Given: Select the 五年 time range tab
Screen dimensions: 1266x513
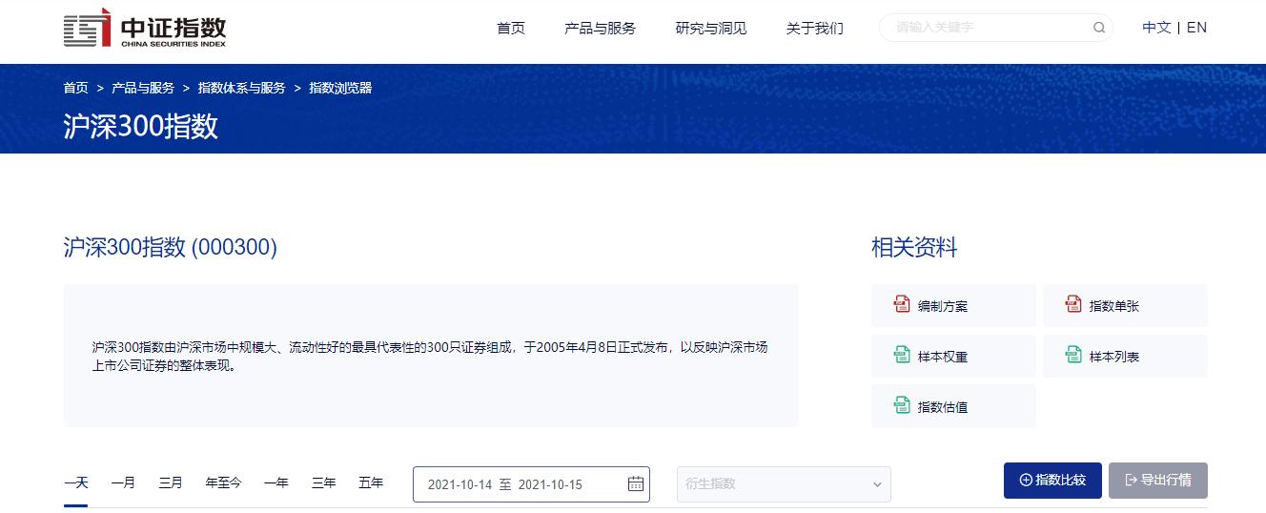Looking at the screenshot, I should point(371,483).
